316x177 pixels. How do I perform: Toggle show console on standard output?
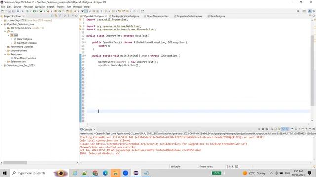283,129
